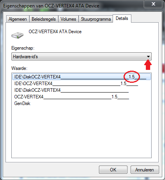
Task: Close the properties dialog window
Action: [153, 4]
